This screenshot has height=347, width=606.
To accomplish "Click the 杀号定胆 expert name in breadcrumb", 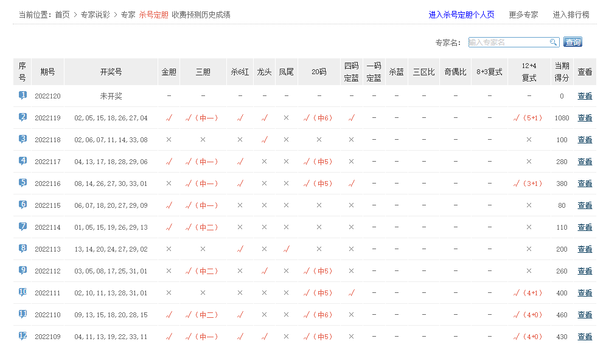I will (x=153, y=15).
